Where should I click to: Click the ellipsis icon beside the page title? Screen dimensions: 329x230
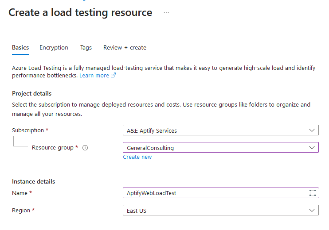166,12
